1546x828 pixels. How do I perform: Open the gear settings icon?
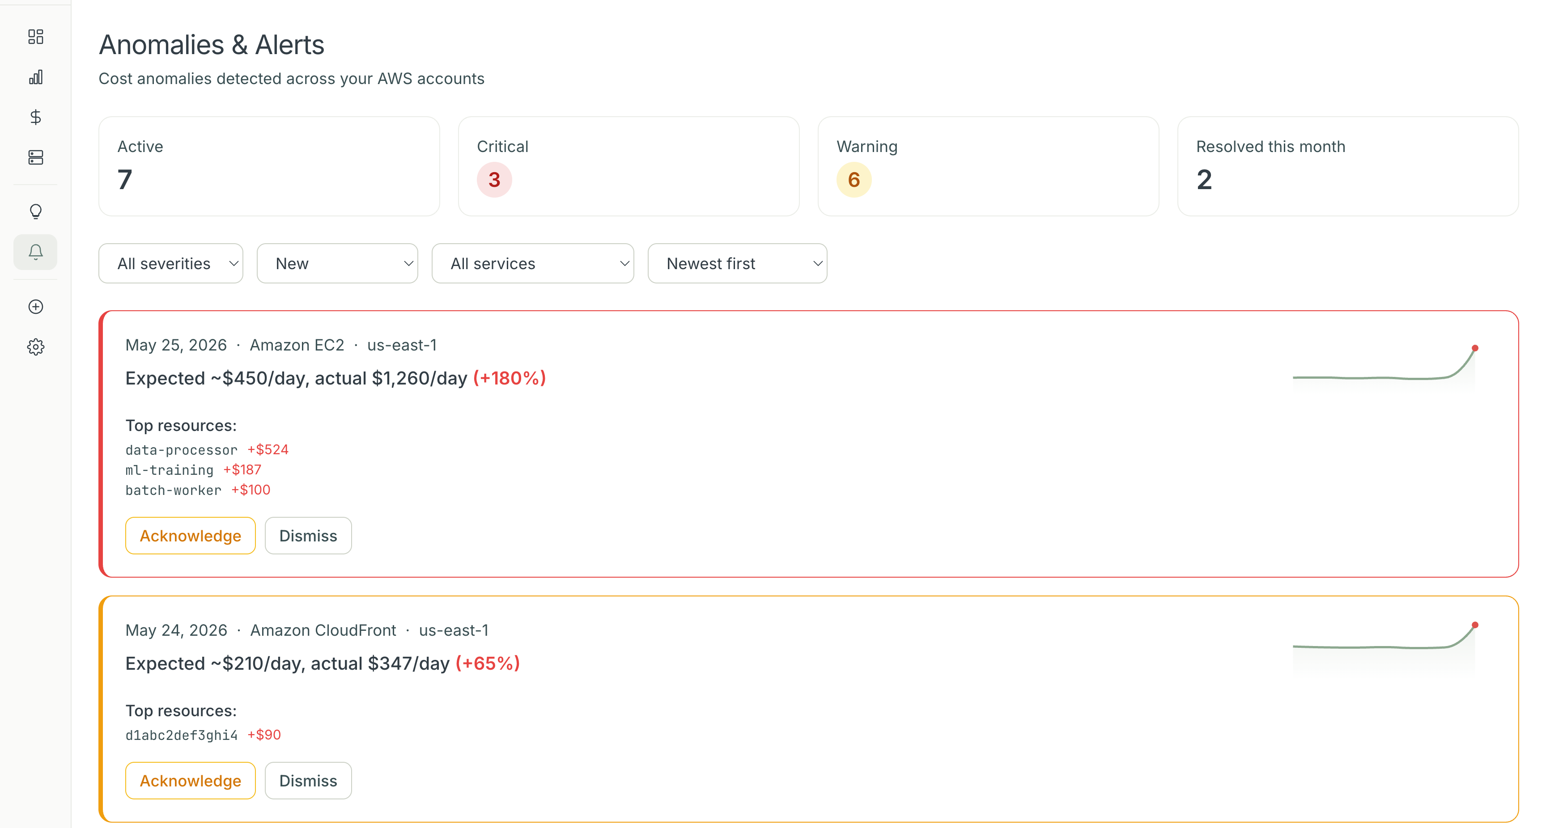pos(35,347)
